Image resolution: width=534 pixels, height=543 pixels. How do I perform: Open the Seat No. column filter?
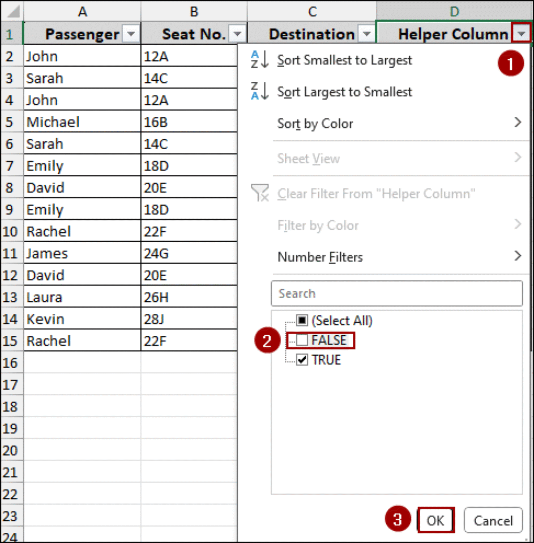237,34
